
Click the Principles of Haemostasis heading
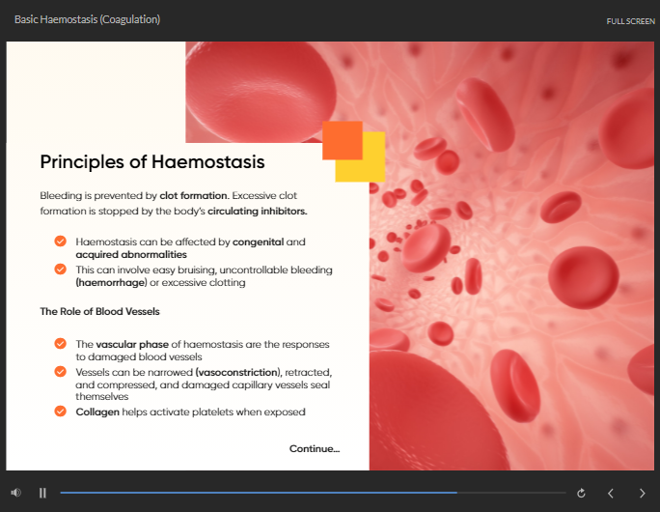pos(151,162)
